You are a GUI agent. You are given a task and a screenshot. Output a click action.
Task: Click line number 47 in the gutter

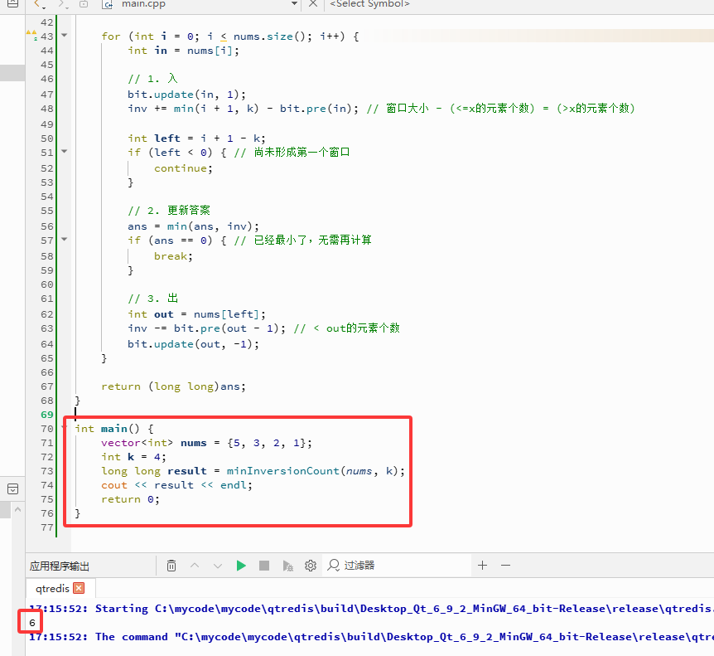point(47,95)
